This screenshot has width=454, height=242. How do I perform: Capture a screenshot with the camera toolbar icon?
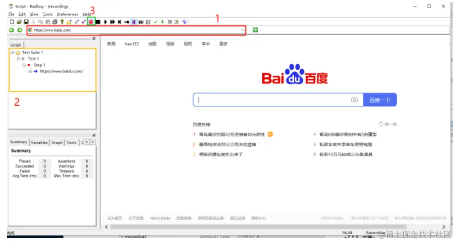tap(141, 22)
